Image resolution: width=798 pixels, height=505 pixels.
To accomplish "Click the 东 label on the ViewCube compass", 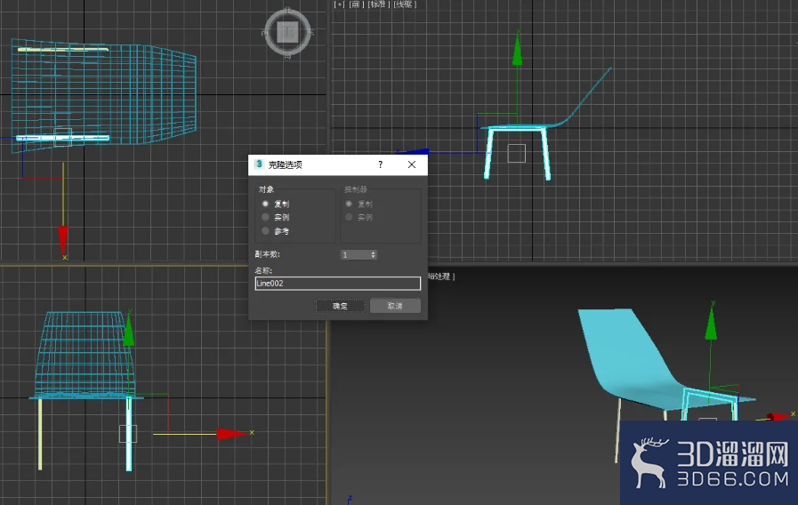I will pyautogui.click(x=311, y=33).
